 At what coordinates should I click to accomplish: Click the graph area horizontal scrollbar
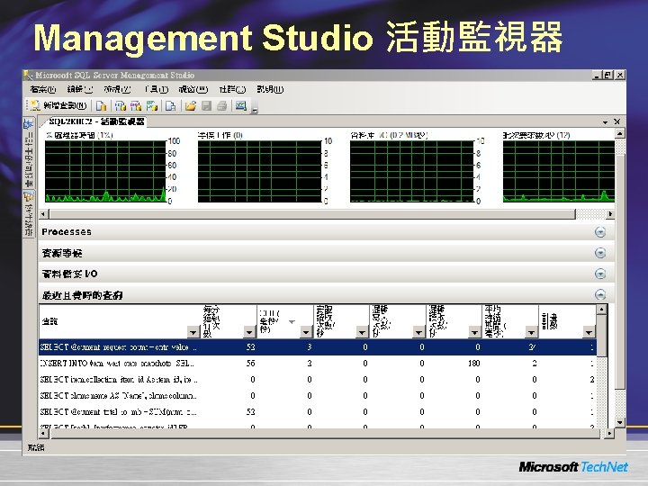(x=312, y=214)
